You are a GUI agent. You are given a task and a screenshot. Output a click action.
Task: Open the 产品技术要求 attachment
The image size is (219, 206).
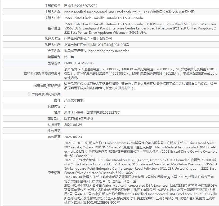(x=74, y=100)
